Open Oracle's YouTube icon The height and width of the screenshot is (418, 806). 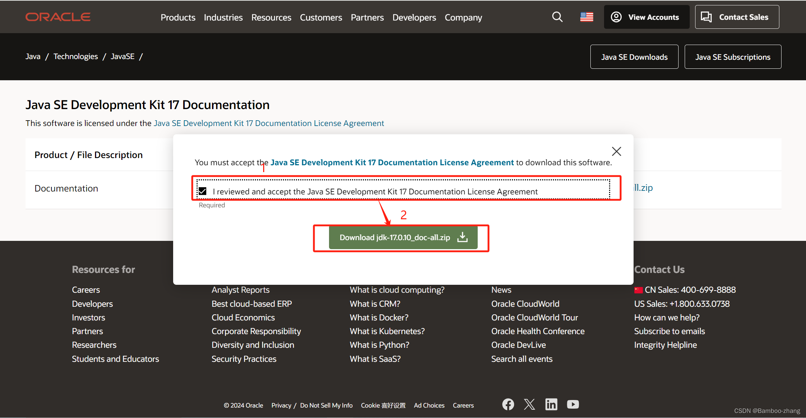[573, 405]
